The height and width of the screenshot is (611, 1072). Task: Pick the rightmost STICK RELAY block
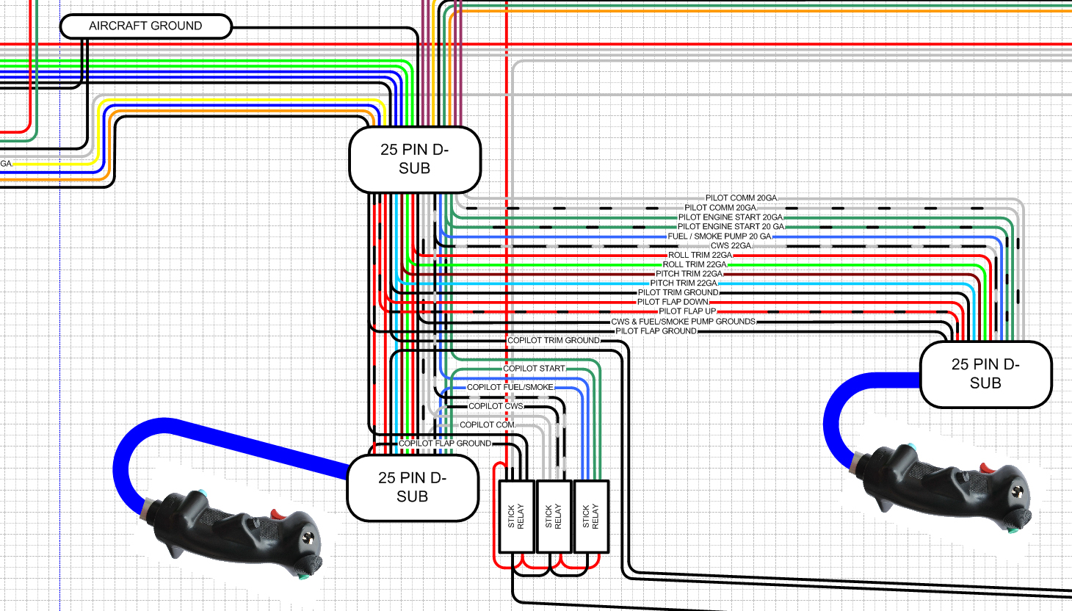coord(591,516)
